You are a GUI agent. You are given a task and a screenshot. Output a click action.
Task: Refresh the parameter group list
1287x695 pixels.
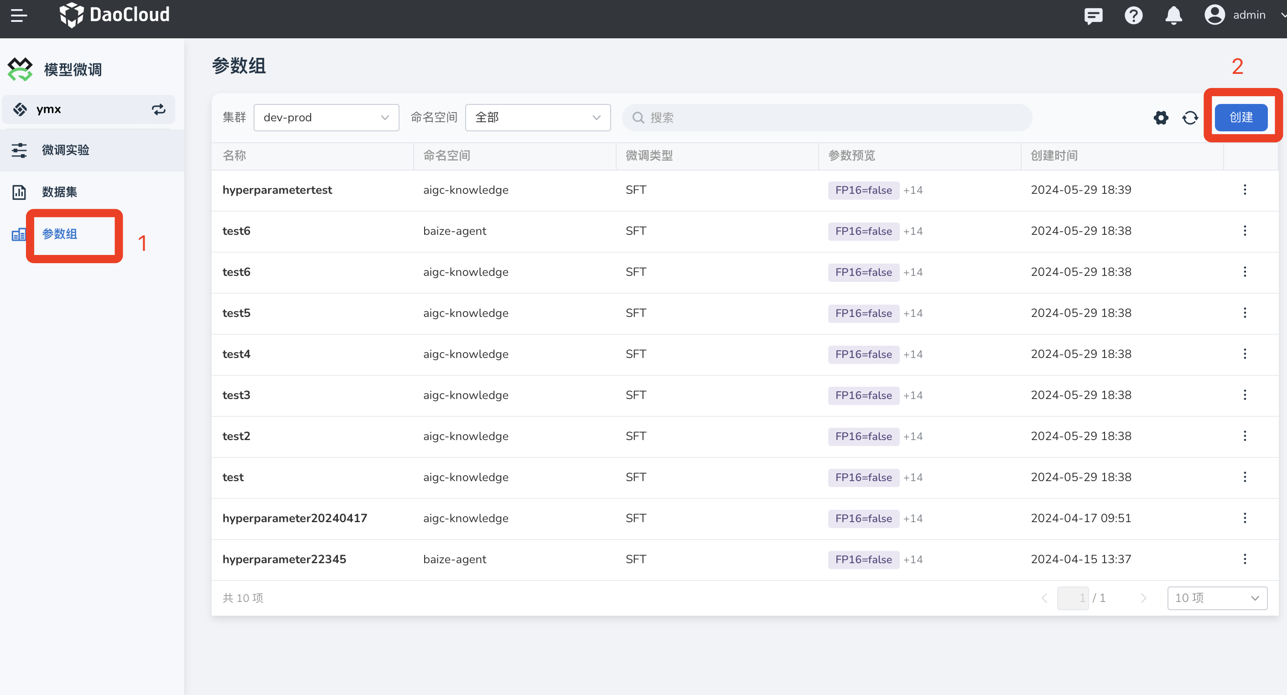tap(1190, 118)
